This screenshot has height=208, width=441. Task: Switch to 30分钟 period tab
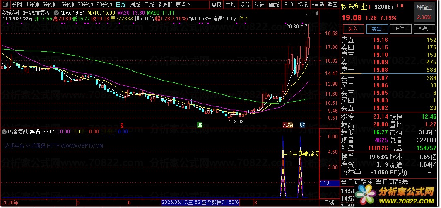coord(85,5)
